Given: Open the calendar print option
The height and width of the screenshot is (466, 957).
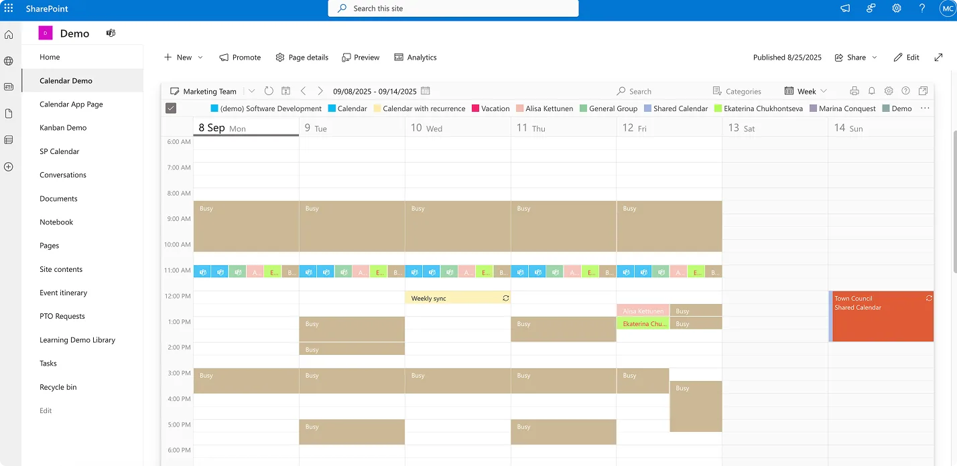Looking at the screenshot, I should coord(855,90).
